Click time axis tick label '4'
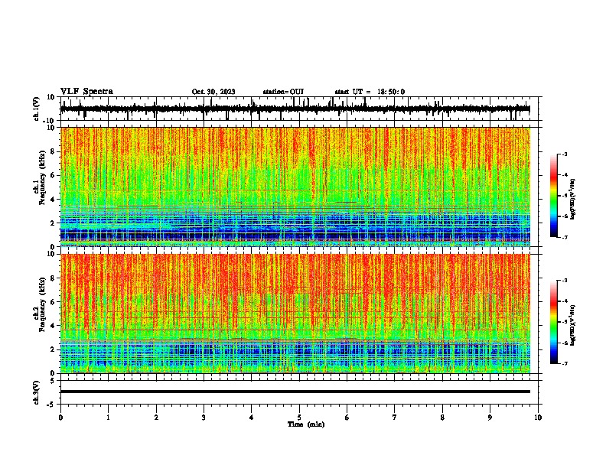 click(x=252, y=418)
